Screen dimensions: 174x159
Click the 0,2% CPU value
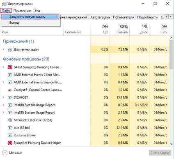(x=105, y=49)
